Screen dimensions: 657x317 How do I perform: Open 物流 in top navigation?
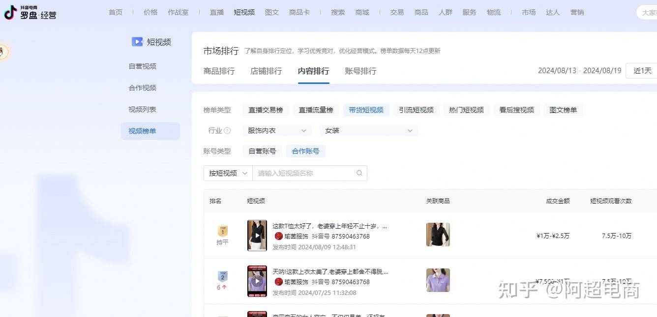pos(494,12)
